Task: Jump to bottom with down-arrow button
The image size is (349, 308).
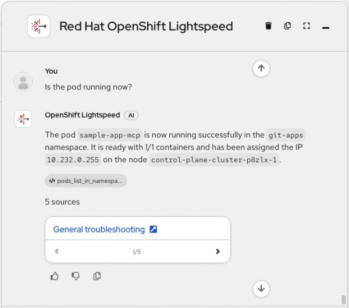Action: click(x=261, y=289)
